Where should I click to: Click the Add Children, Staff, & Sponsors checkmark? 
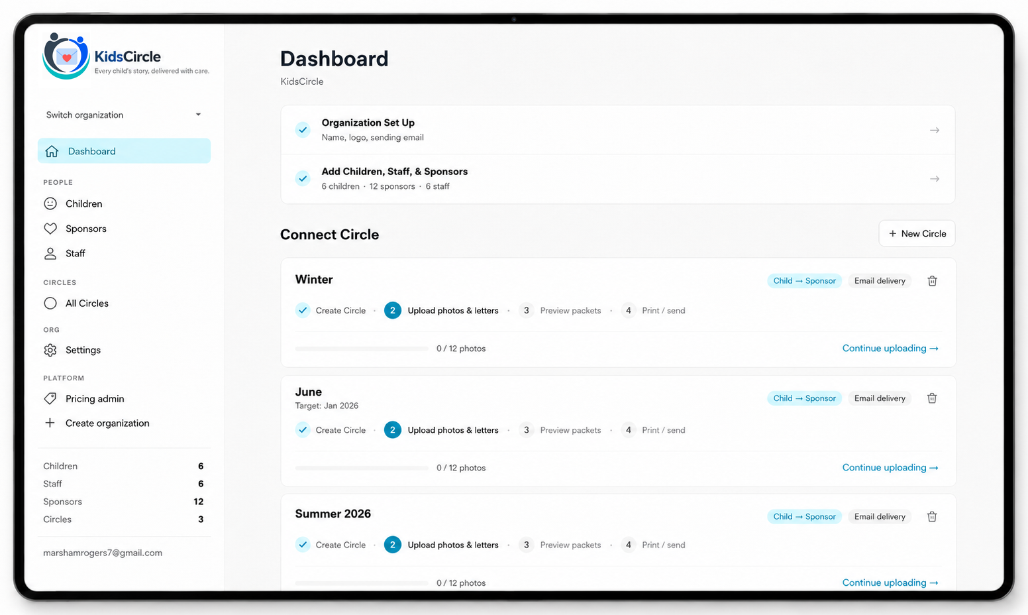coord(303,178)
